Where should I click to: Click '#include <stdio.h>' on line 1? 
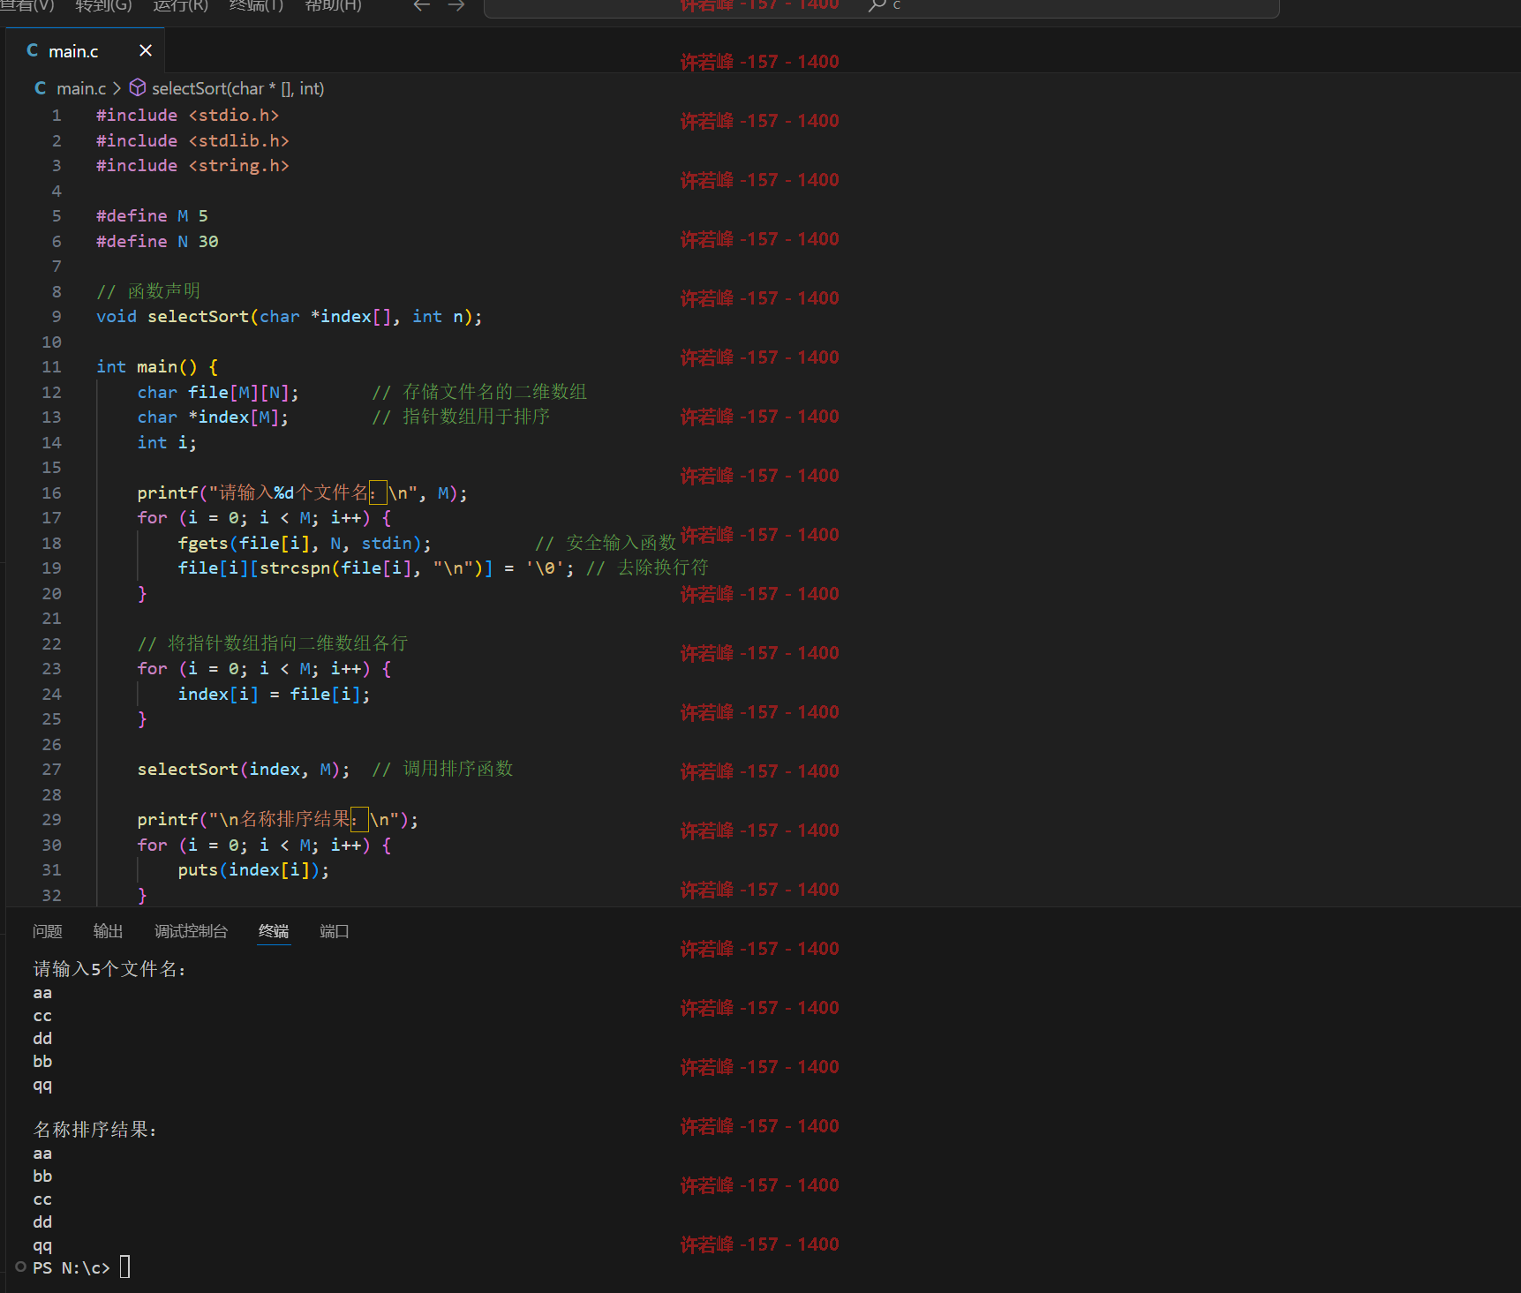187,115
